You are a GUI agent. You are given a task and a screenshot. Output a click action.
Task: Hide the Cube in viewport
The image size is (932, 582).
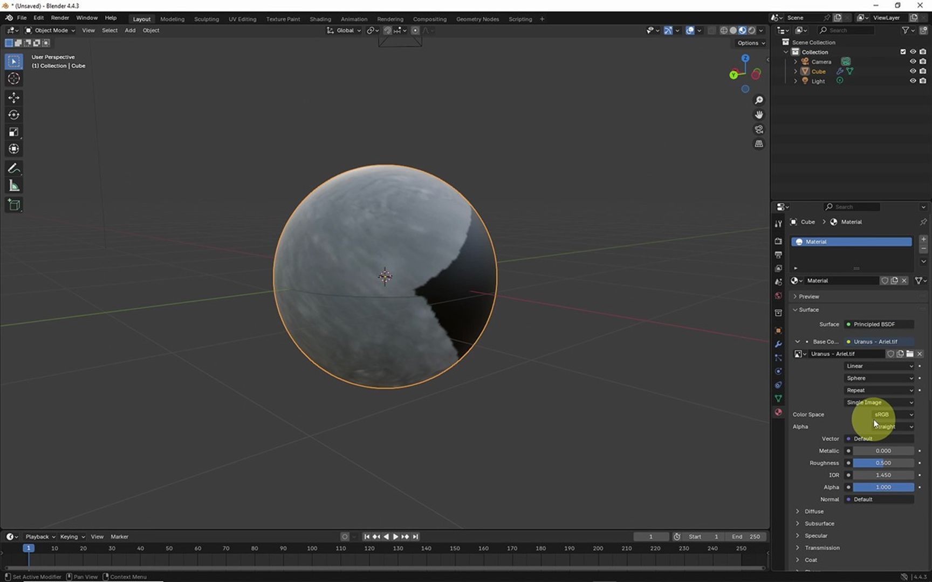[913, 71]
